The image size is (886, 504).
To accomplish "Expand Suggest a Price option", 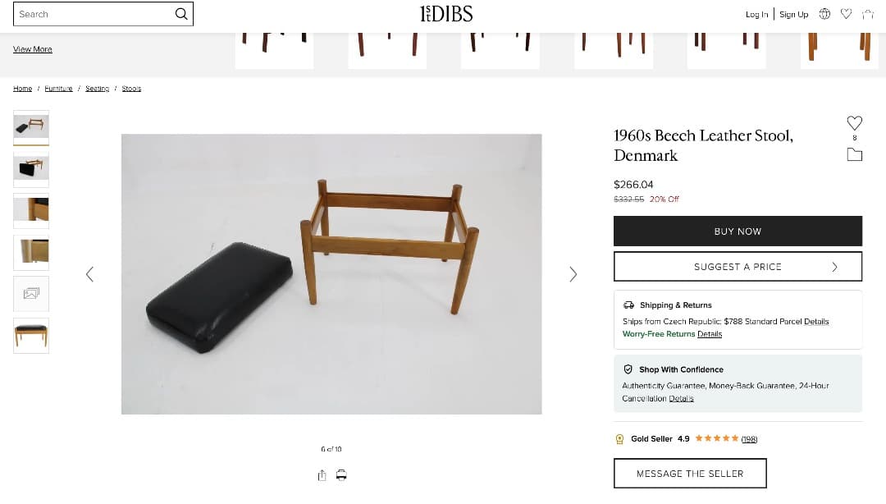I will [738, 267].
